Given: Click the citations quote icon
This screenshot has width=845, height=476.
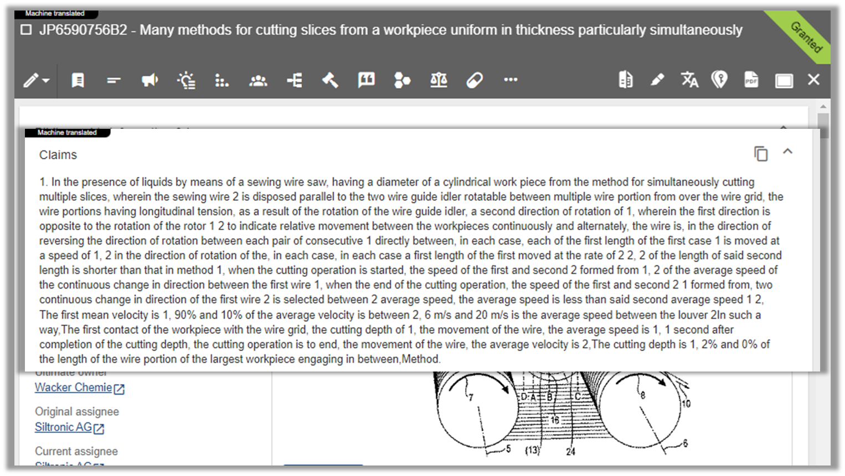Looking at the screenshot, I should click(366, 80).
